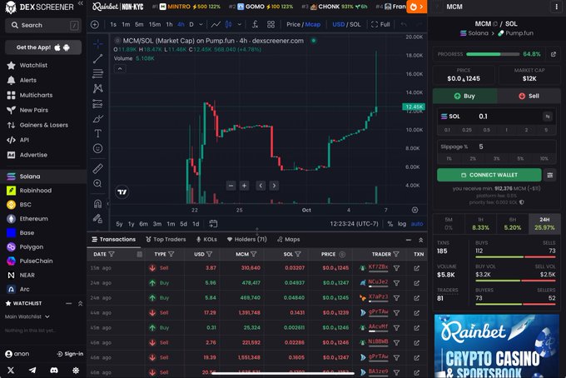566x378 pixels.
Task: Switch to Top Traders tab
Action: click(166, 239)
